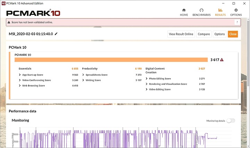
Task: Maximize the PCMark 10 window
Action: click(x=234, y=3)
